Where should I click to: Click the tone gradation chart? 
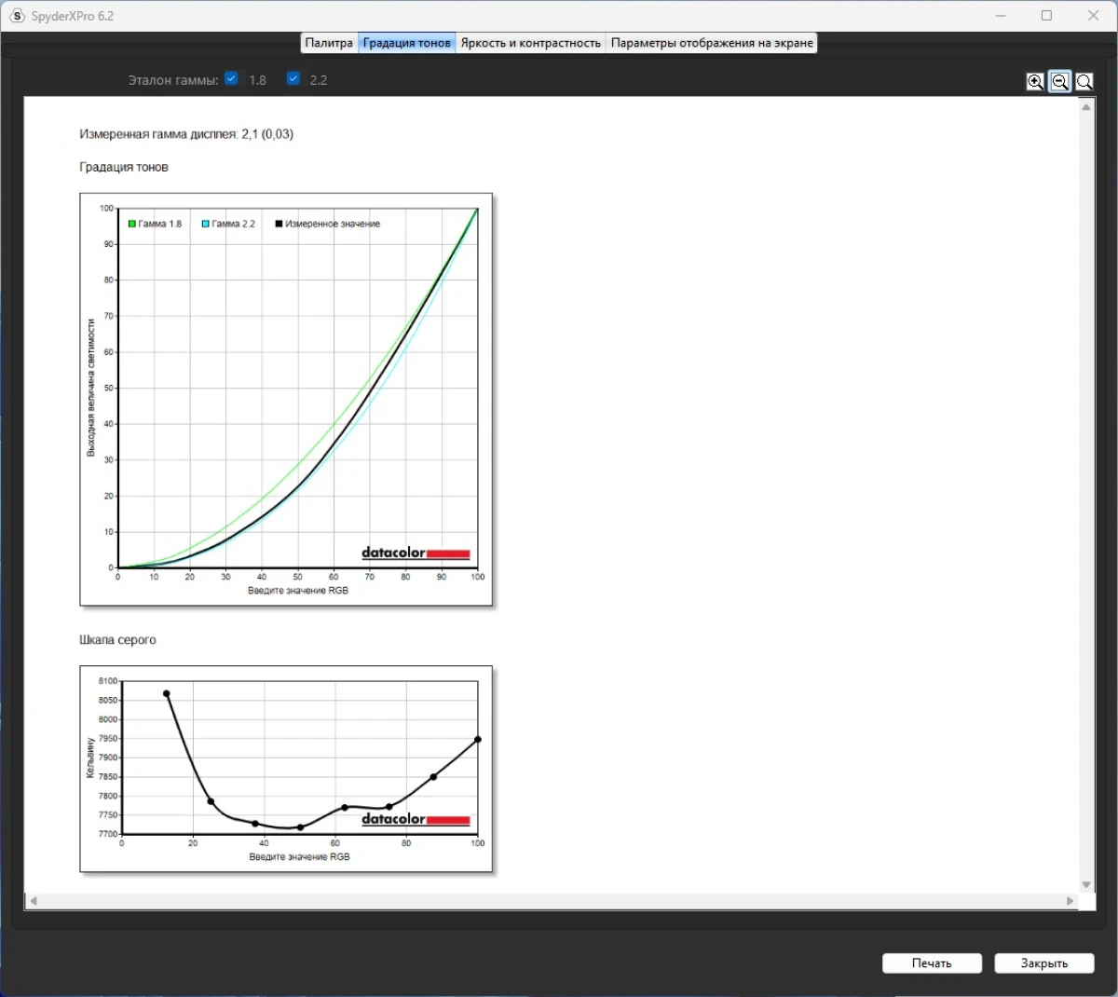[x=286, y=400]
